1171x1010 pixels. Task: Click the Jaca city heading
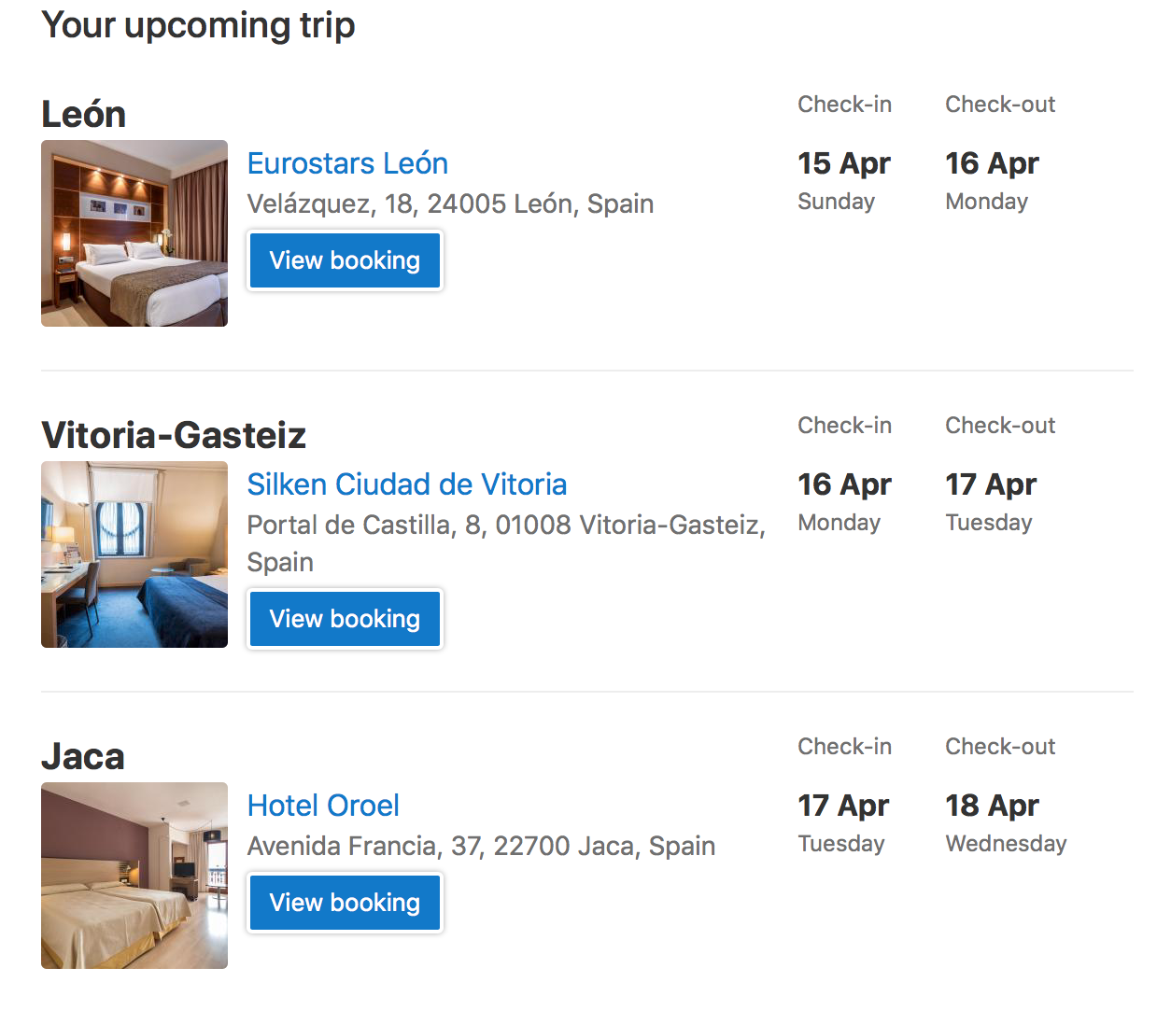coord(83,757)
